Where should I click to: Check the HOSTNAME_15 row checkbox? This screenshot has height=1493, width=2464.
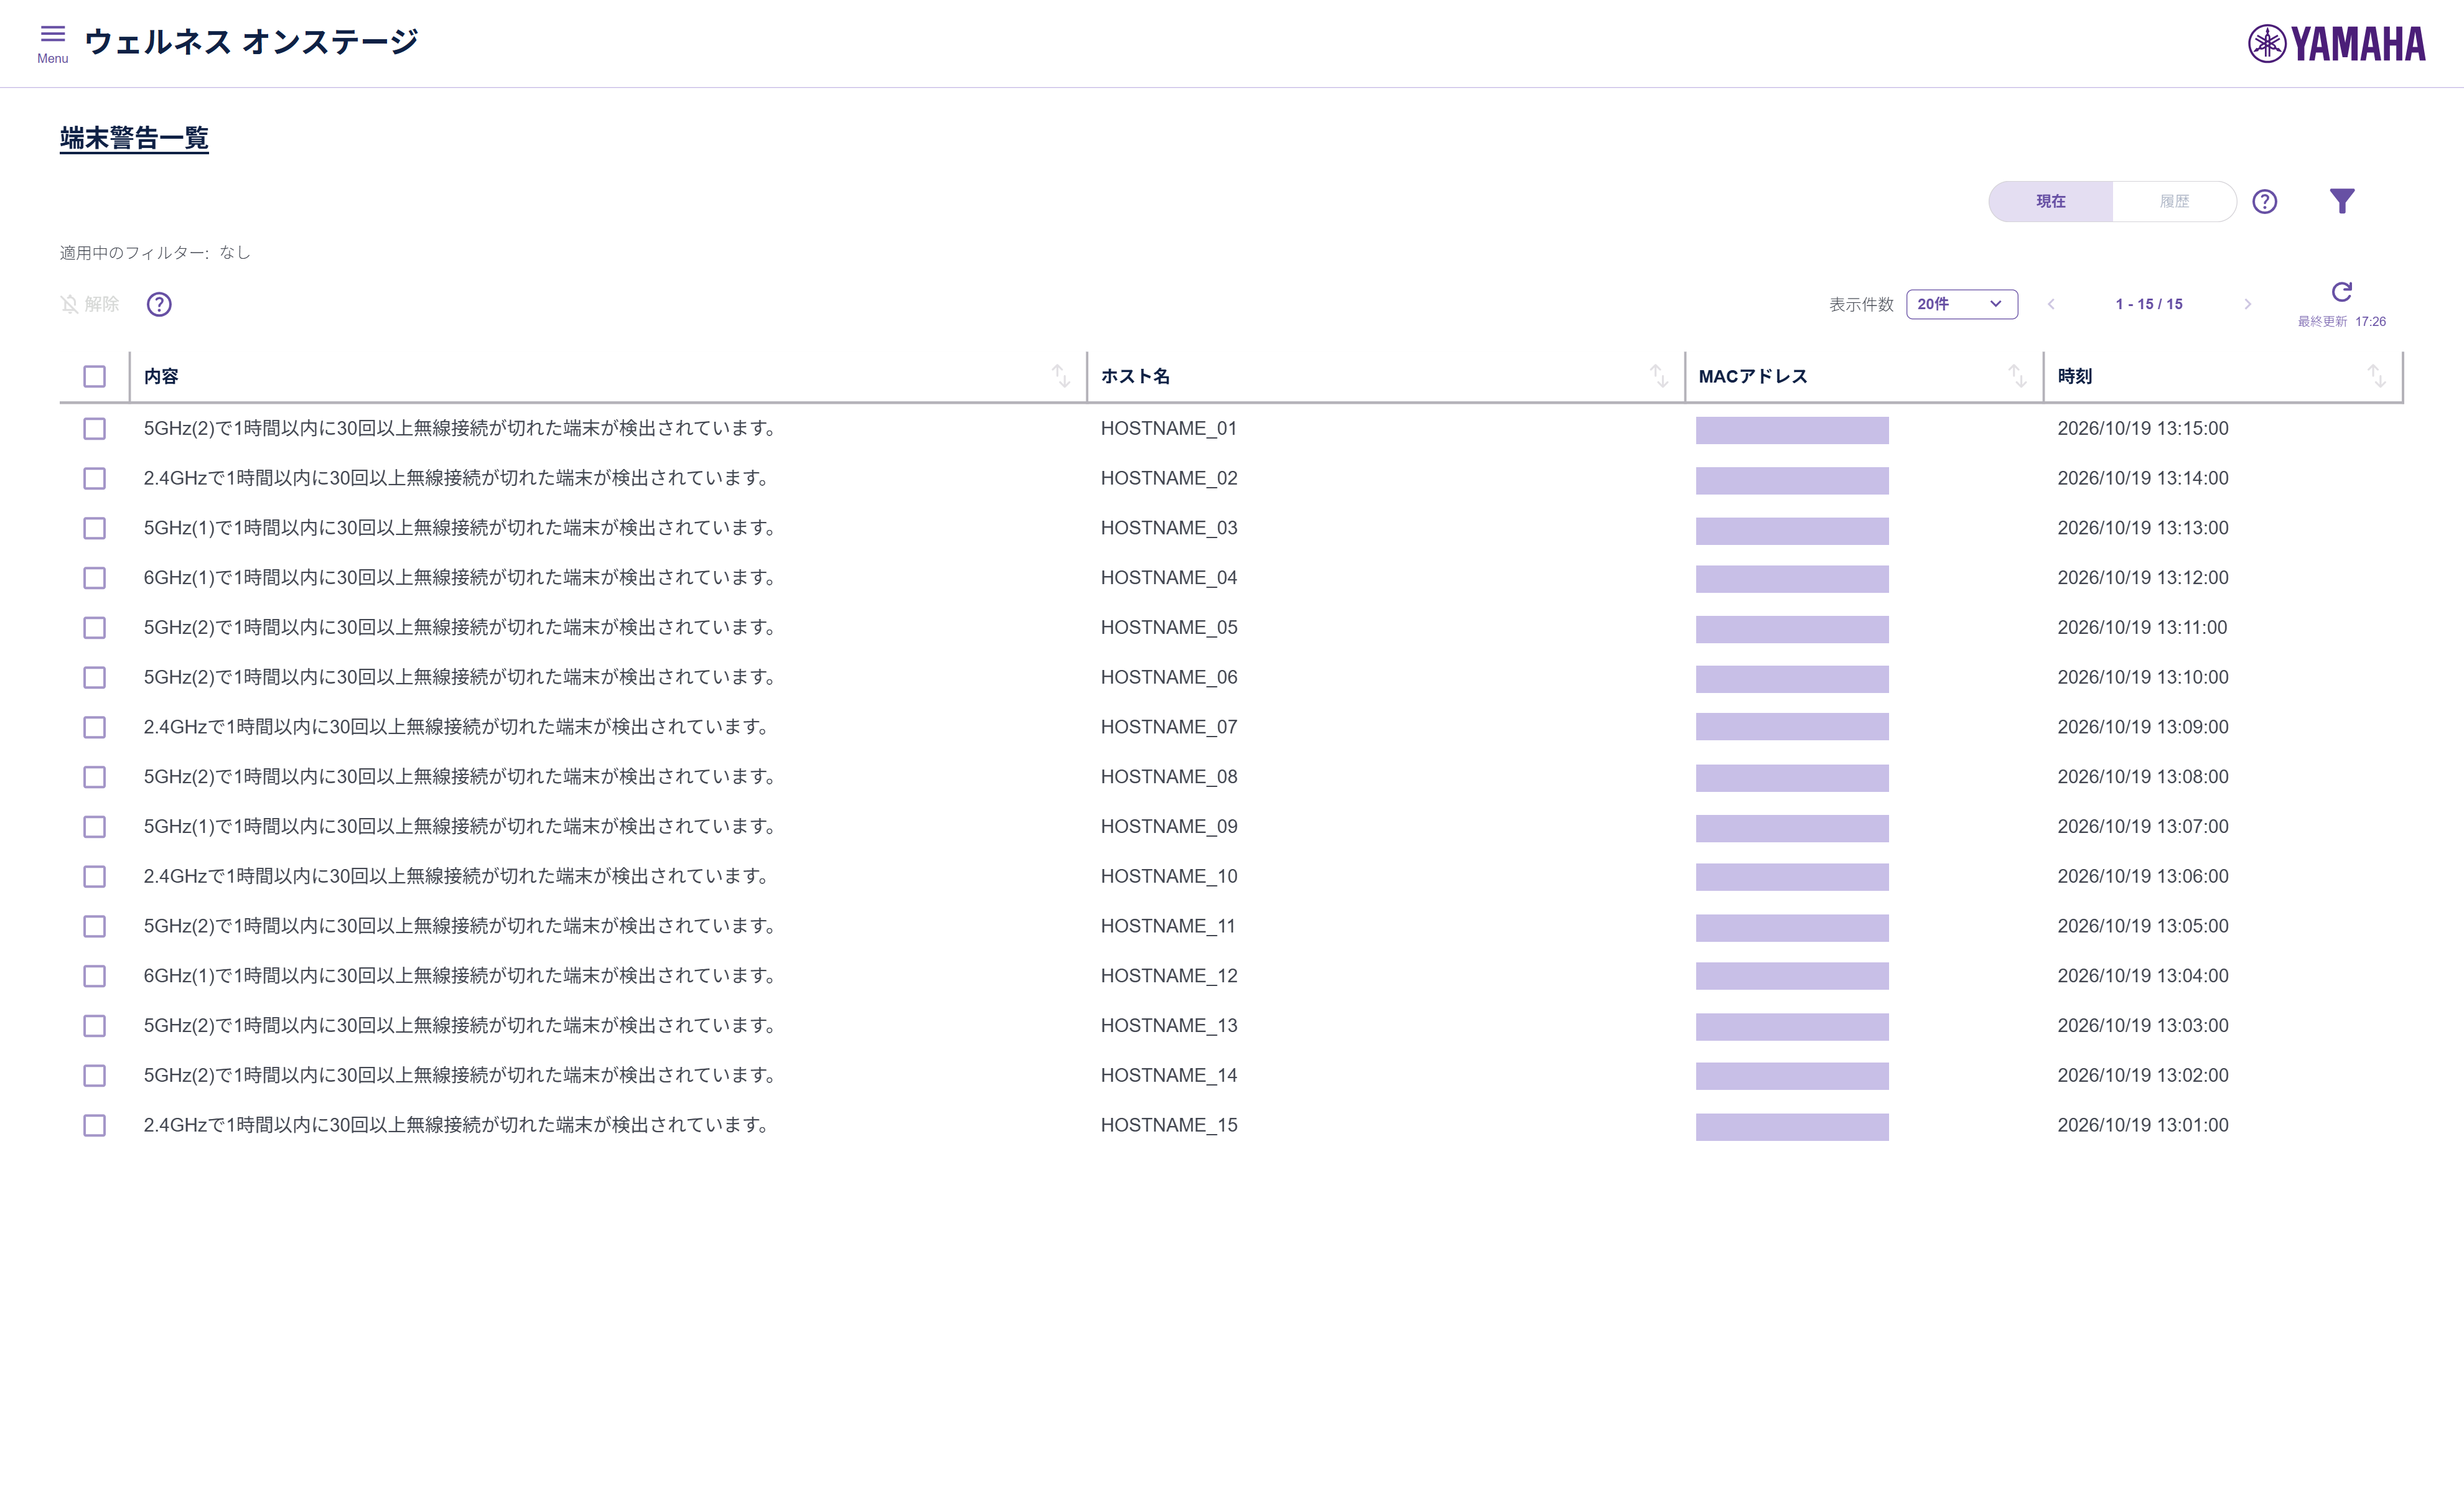pos(95,1126)
